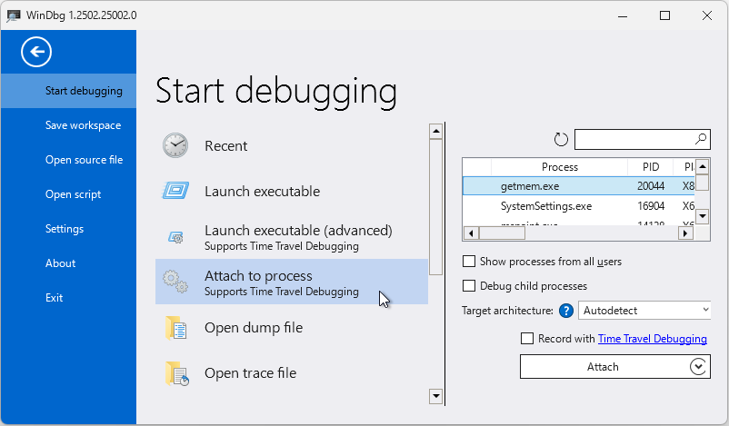729x426 pixels.
Task: Select Start debugging in sidebar
Action: pyautogui.click(x=69, y=91)
